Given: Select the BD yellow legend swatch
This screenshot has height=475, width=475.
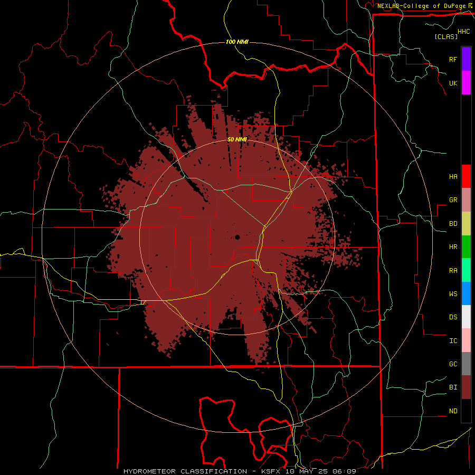Looking at the screenshot, I should coord(466,224).
